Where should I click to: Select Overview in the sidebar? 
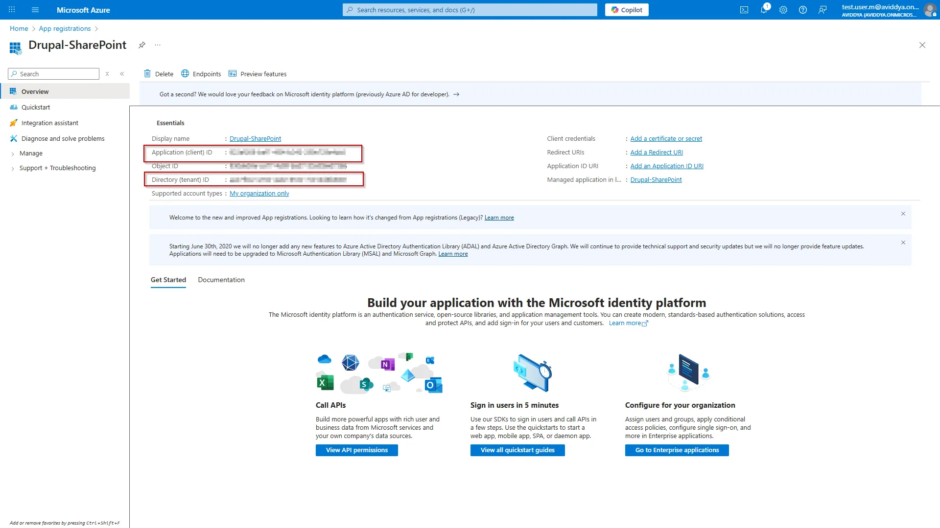click(65, 91)
